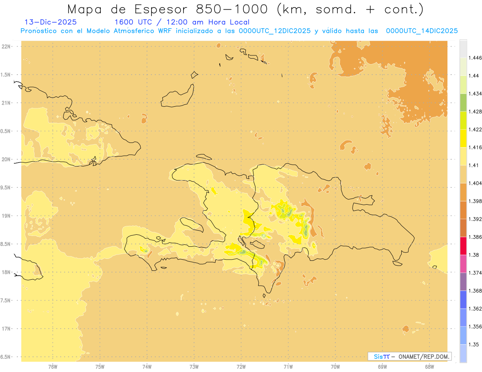The width and height of the screenshot is (482, 372).
Task: Click the 74W longitude label
Action: [x=147, y=366]
